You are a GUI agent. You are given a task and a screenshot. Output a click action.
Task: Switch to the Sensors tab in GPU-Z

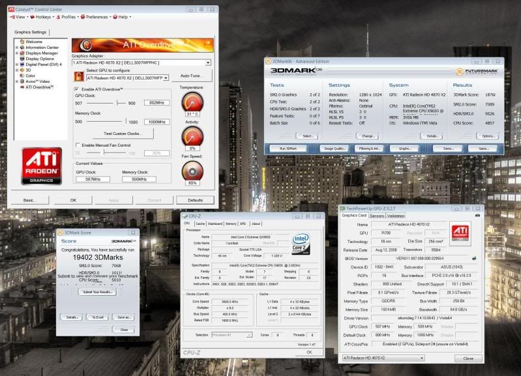coord(377,216)
